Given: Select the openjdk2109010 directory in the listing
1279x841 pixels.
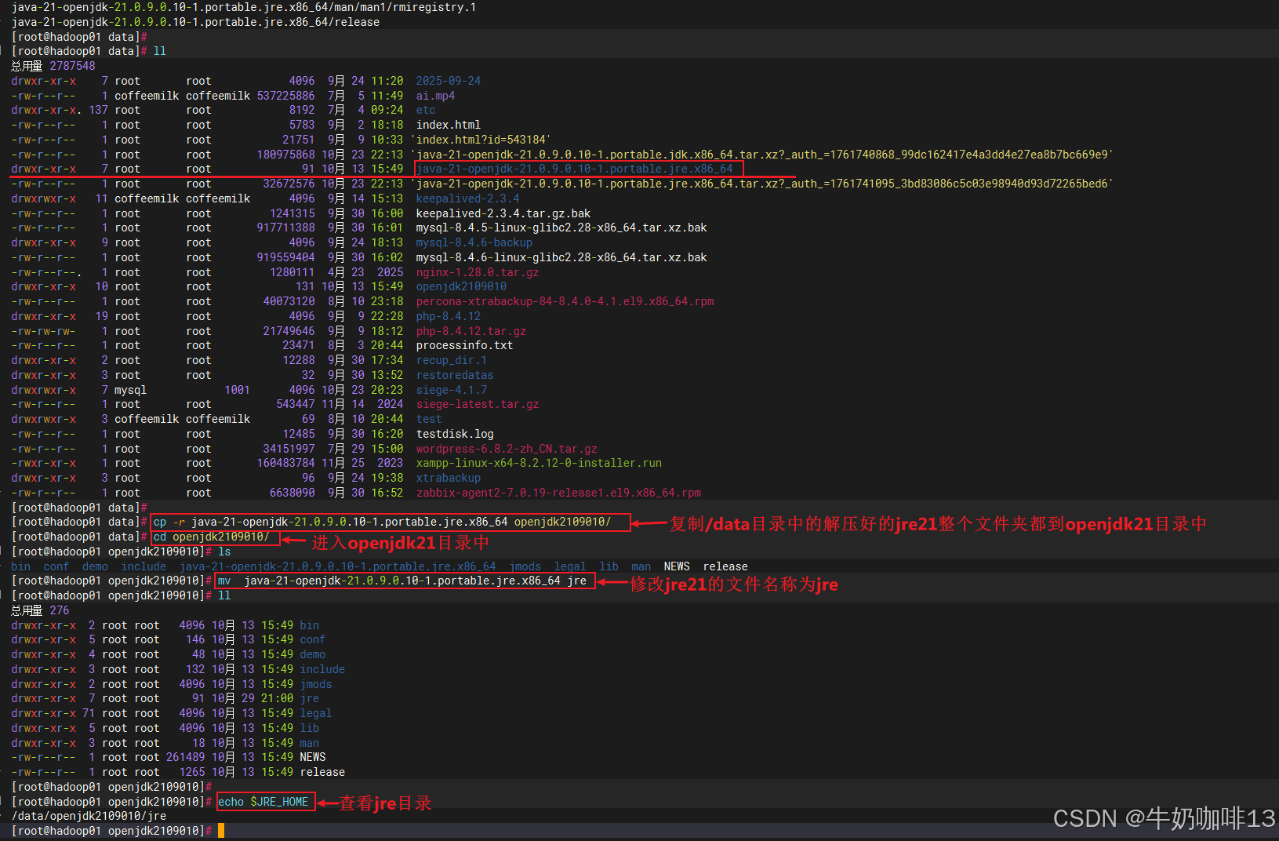Looking at the screenshot, I should [x=461, y=286].
